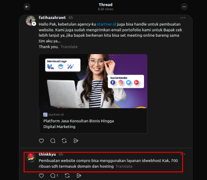Open the startner.id link preview image
Screen dimensions: 207x180
click(93, 81)
